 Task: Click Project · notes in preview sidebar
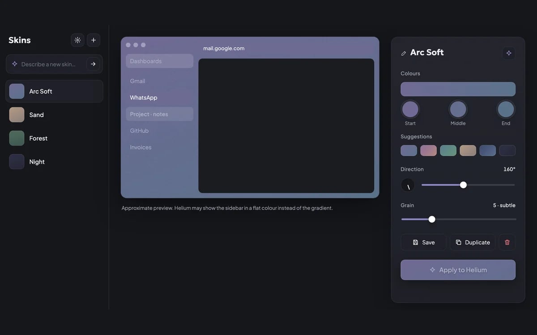pyautogui.click(x=159, y=114)
